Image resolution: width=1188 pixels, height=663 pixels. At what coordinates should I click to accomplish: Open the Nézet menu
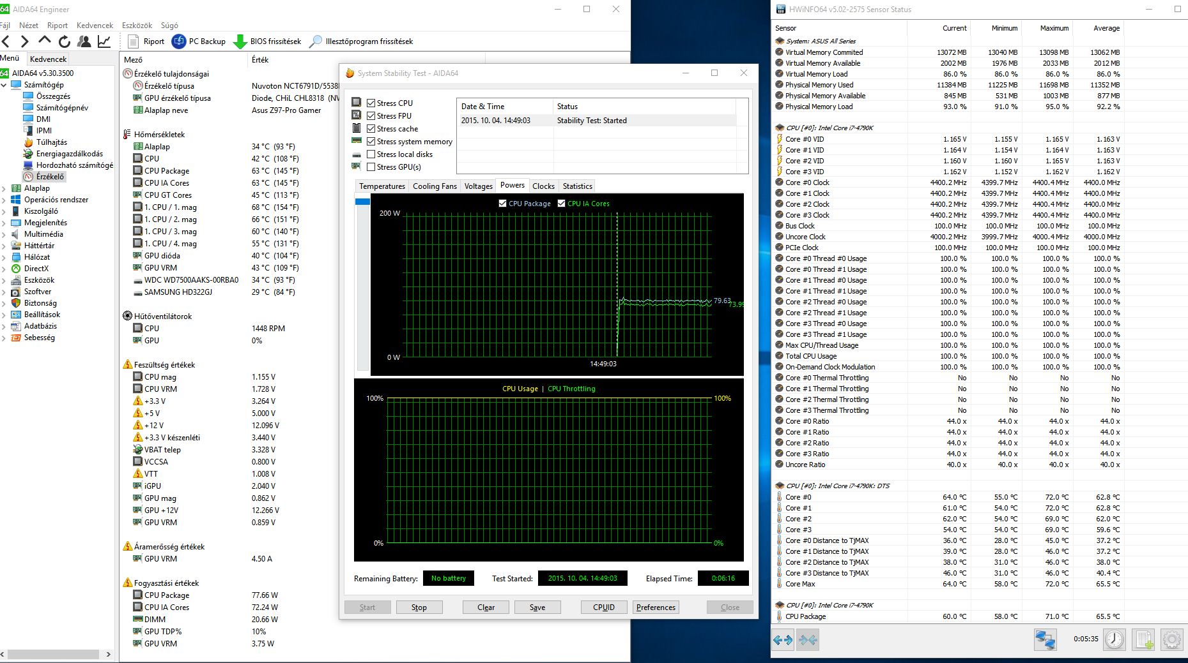(x=29, y=26)
